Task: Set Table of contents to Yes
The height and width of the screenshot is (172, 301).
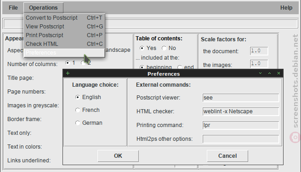Action: click(142, 48)
